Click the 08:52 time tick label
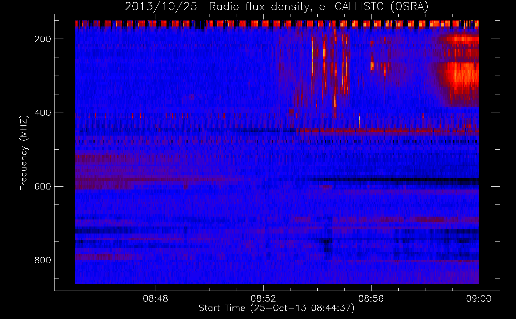Screen dimensions: 516x319 click(x=263, y=299)
